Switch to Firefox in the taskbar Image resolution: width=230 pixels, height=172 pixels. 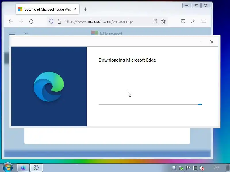pos(23,168)
